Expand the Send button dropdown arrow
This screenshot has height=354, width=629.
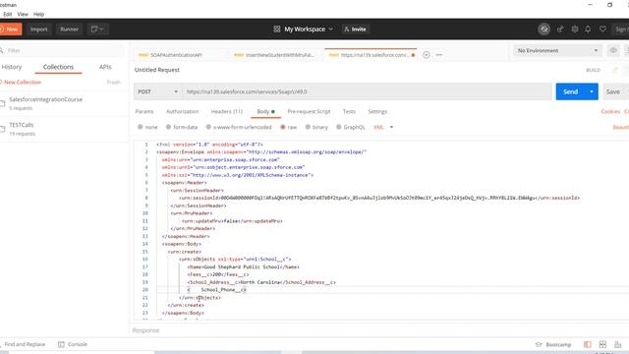pyautogui.click(x=592, y=91)
